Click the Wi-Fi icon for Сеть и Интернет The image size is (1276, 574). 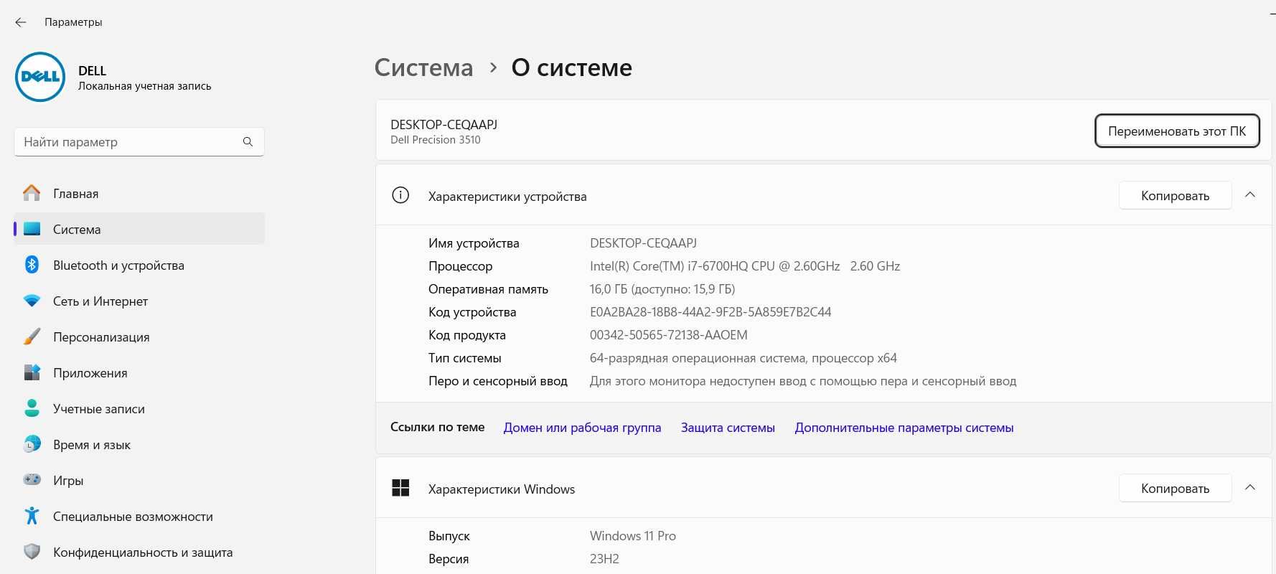[32, 301]
